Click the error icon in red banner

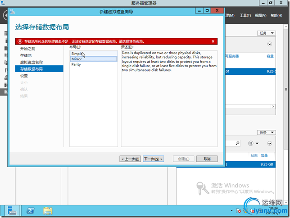pyautogui.click(x=20, y=41)
